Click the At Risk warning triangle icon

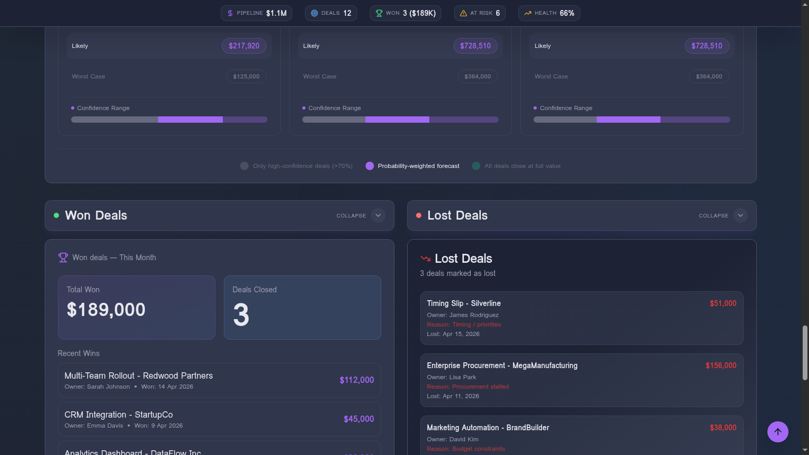[x=463, y=13]
